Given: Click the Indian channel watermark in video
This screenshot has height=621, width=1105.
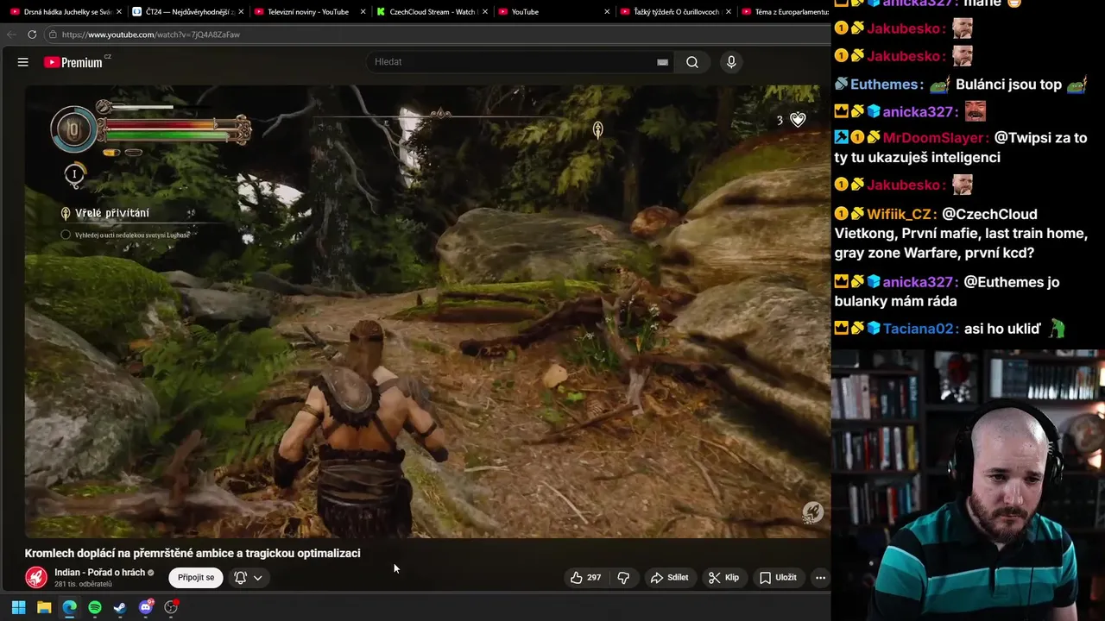Looking at the screenshot, I should [x=812, y=512].
